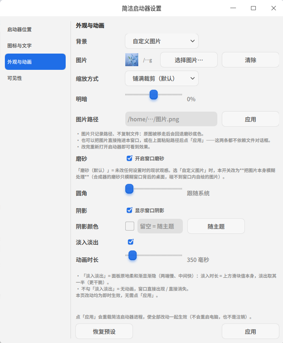The height and width of the screenshot is (343, 283).
Task: Switch to the 图标与文字 page
Action: (35, 45)
